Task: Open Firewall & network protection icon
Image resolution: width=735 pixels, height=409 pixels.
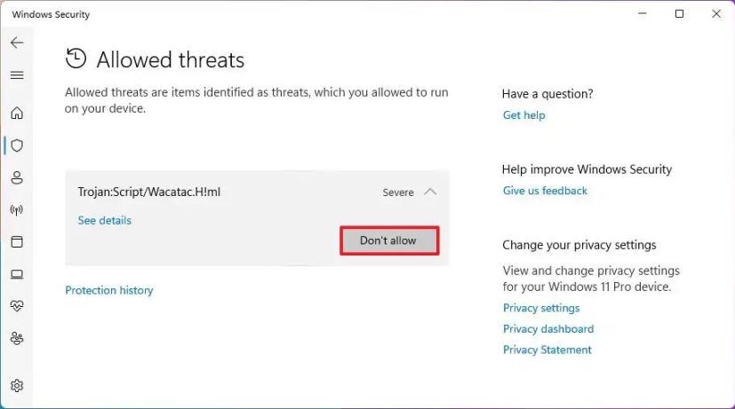Action: tap(17, 210)
